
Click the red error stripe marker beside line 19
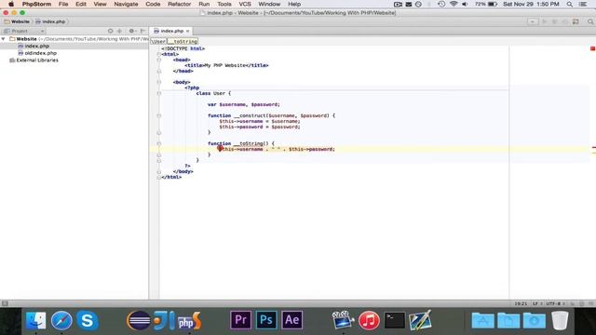pos(594,148)
